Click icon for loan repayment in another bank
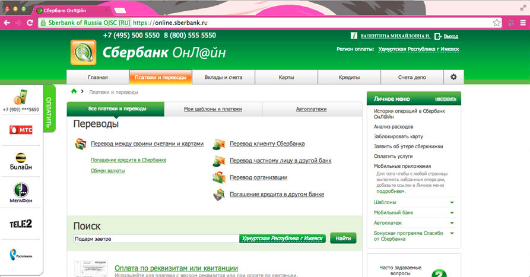 coord(219,195)
